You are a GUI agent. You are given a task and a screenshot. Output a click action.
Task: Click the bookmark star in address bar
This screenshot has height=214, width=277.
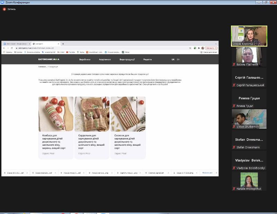coord(190,48)
